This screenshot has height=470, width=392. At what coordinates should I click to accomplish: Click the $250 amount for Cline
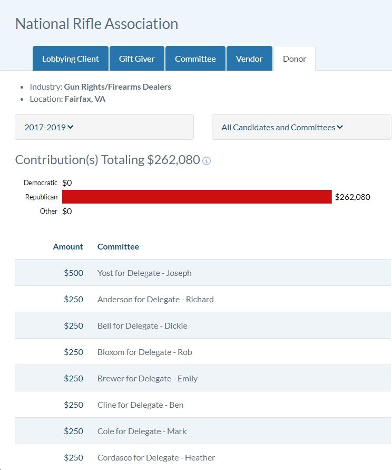point(73,405)
